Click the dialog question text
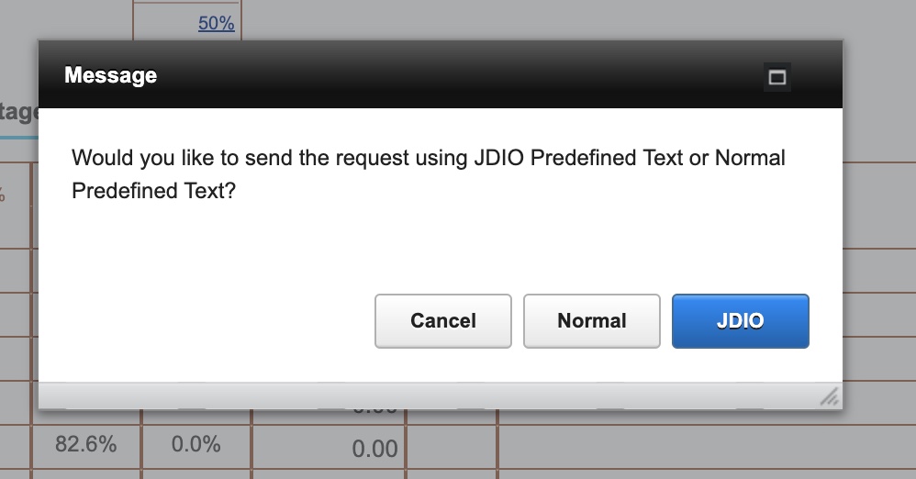Screen dimensions: 916x479 click(428, 174)
